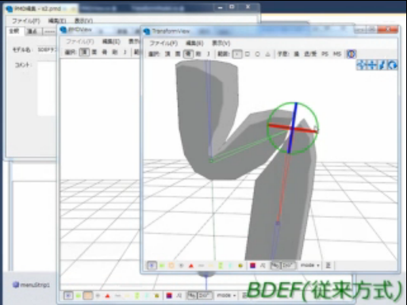
Task: Choose triangle range selection in TransformView
Action: click(x=267, y=54)
